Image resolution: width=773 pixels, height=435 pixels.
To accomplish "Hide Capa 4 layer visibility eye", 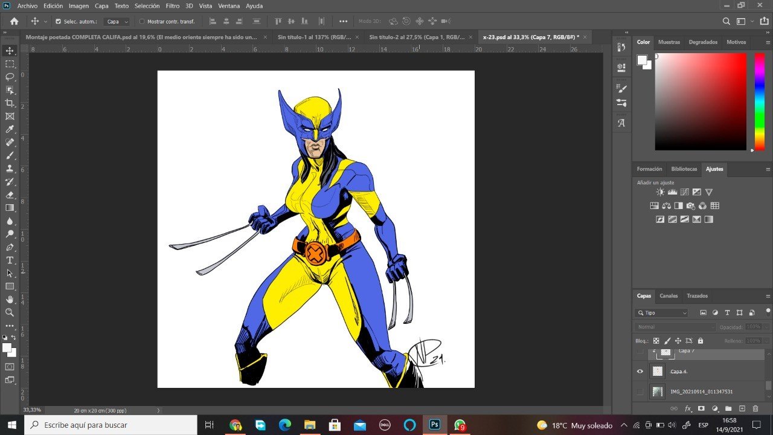I will 640,372.
